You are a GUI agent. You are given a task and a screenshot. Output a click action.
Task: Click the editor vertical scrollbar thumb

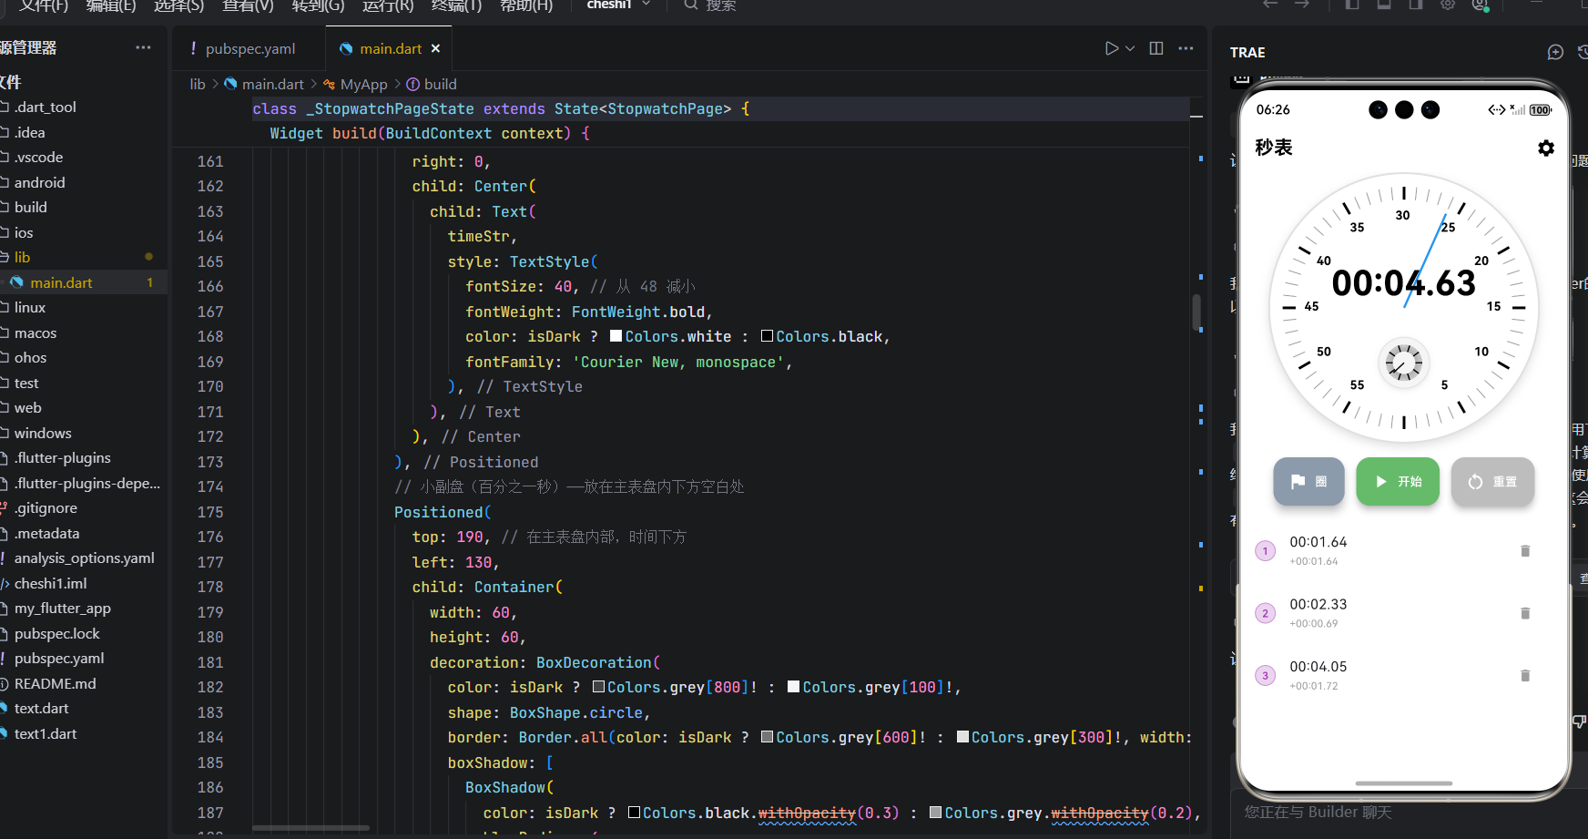click(x=1196, y=312)
